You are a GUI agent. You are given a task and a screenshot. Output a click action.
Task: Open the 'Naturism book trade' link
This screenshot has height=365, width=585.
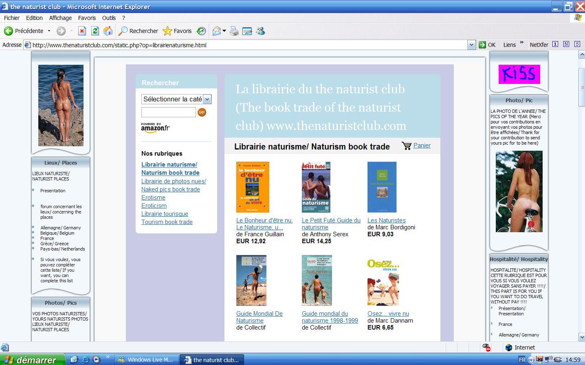170,173
